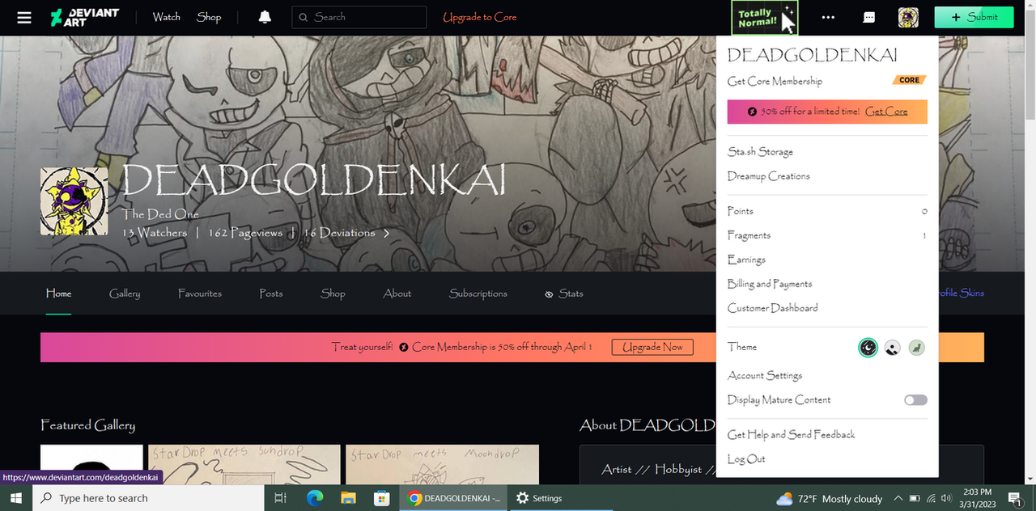1036x511 pixels.
Task: Open Task View on taskbar
Action: click(x=280, y=498)
